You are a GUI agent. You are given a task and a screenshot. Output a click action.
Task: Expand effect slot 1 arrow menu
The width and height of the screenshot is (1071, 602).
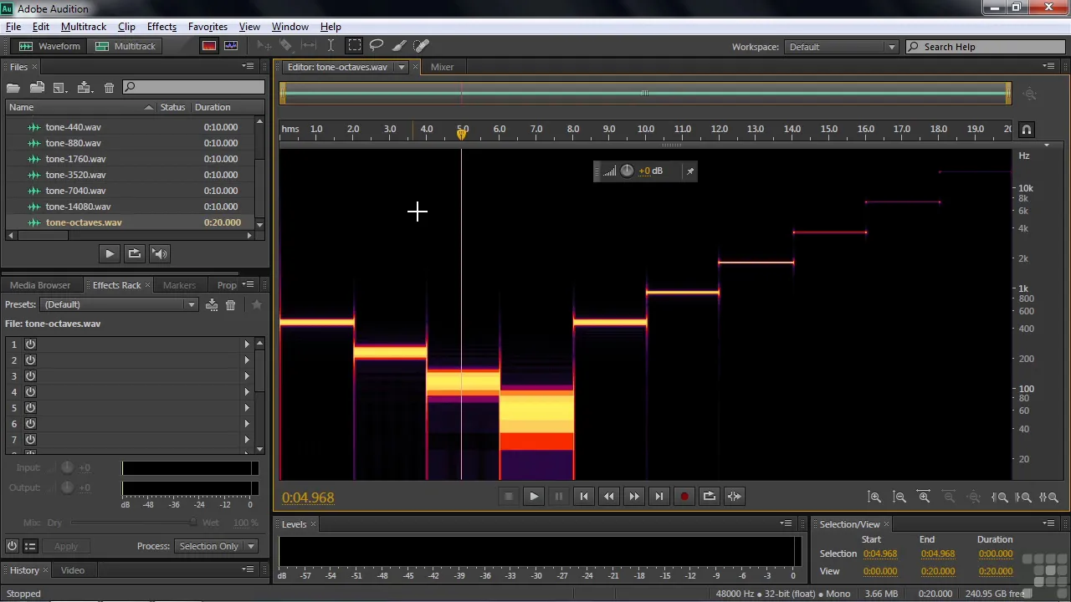(247, 344)
